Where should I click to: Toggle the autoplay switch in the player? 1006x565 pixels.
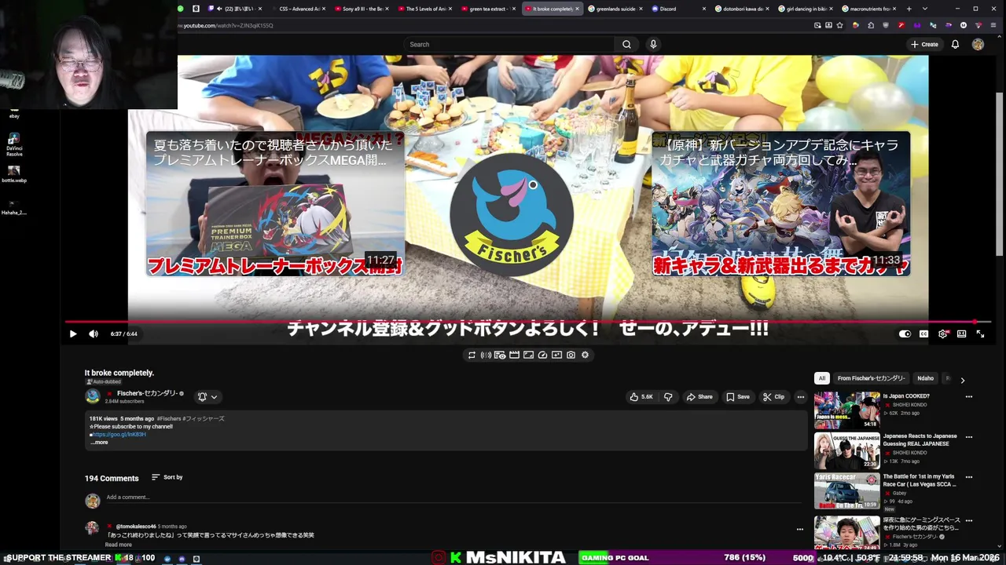[x=905, y=334]
